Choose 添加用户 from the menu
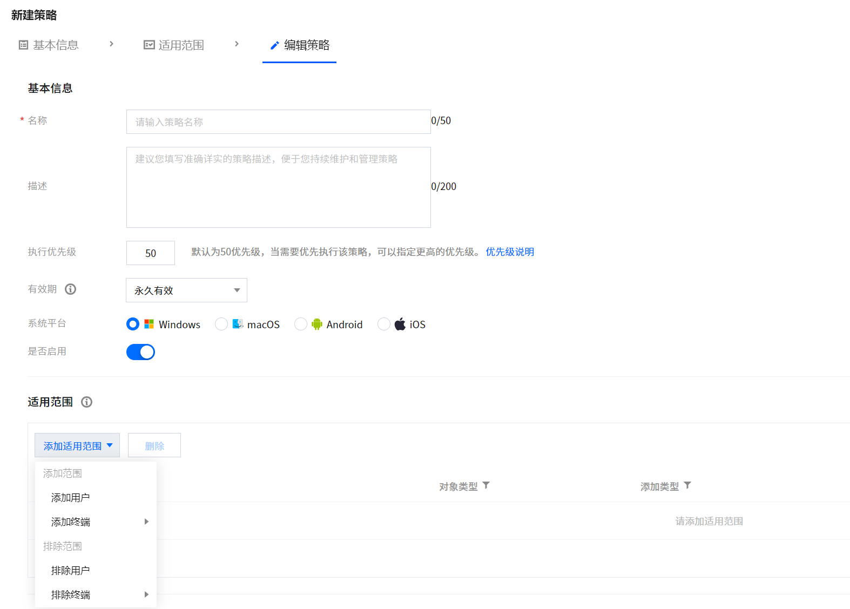The height and width of the screenshot is (609, 850). [71, 498]
